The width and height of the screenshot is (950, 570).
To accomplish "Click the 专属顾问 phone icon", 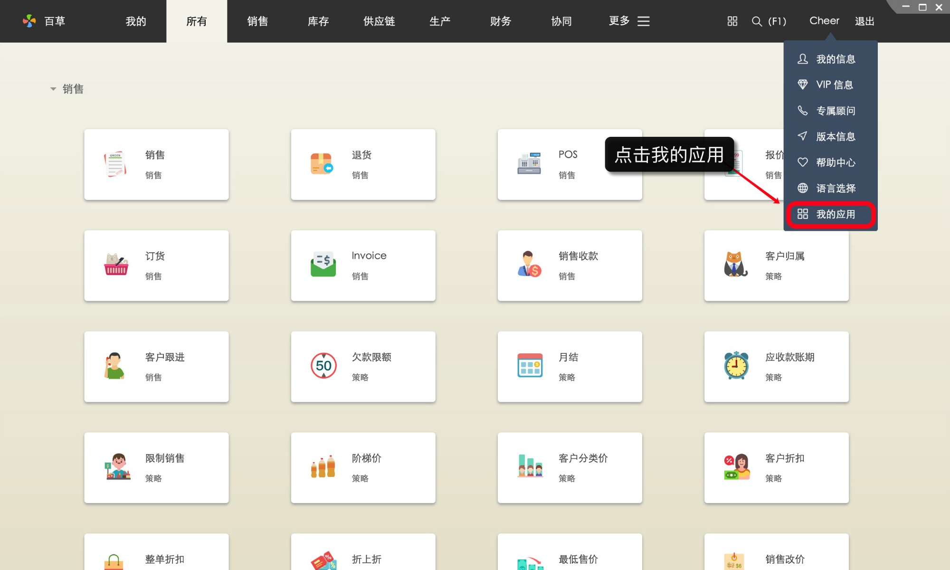I will pos(803,111).
